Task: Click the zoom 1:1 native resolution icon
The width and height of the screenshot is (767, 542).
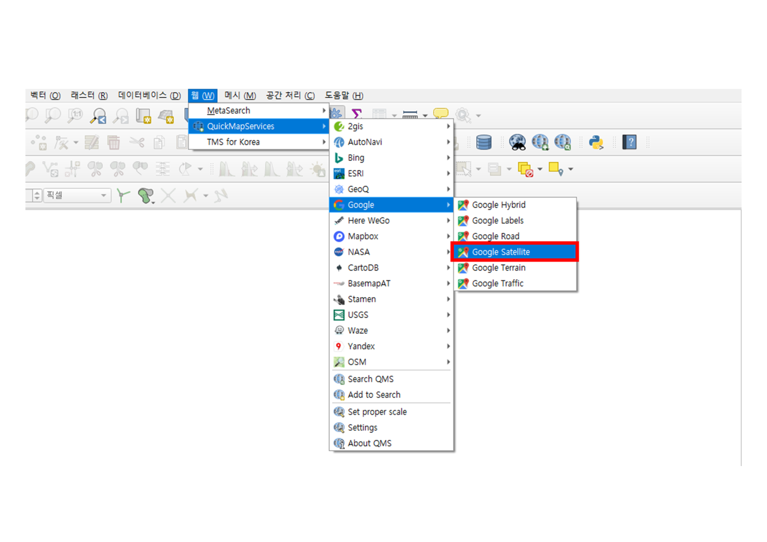Action: (x=74, y=115)
